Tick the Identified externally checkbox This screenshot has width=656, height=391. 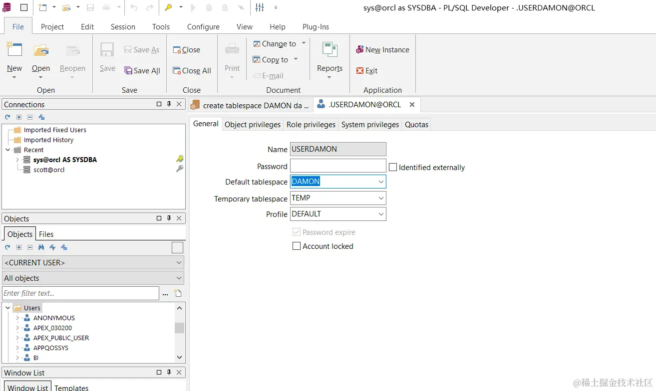[x=393, y=167]
